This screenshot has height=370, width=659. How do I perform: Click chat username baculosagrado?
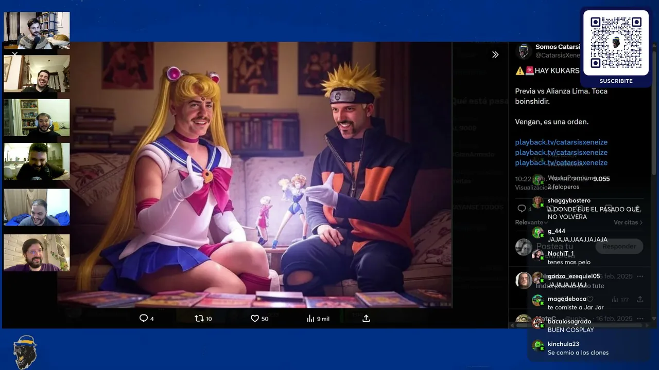(569, 322)
